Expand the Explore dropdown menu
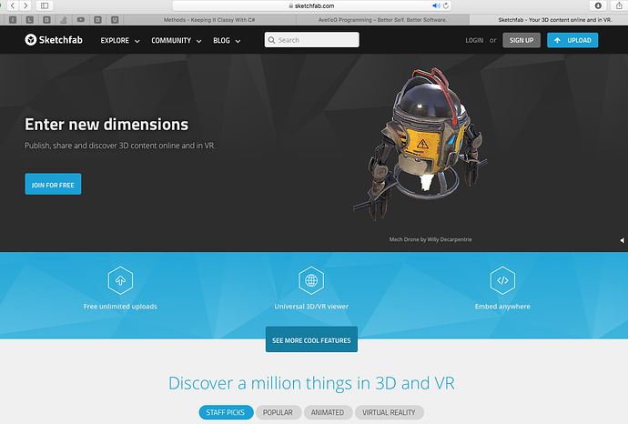628x424 pixels. point(120,40)
